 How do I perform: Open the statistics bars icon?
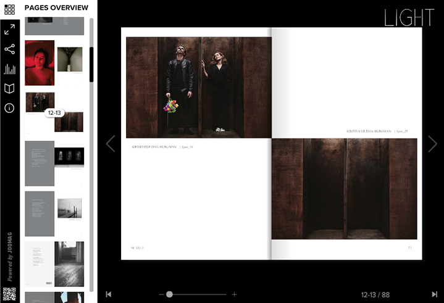(9, 69)
